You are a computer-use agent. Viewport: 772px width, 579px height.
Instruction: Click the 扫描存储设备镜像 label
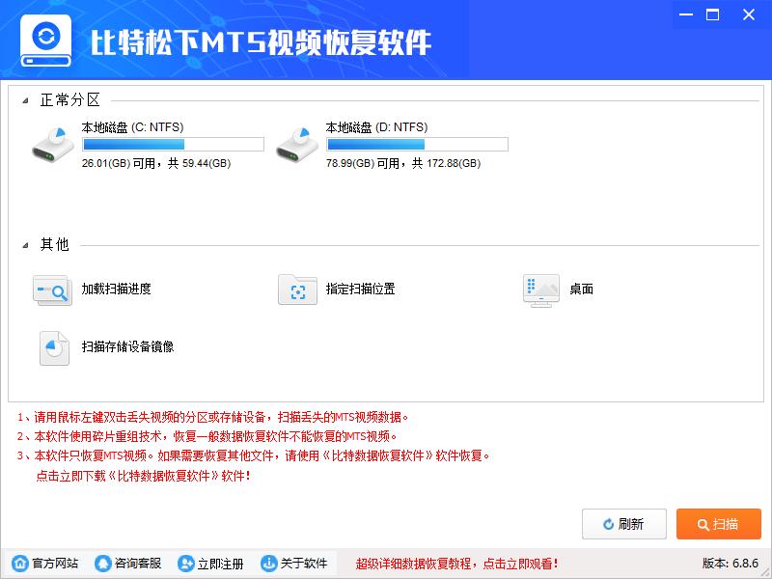tap(128, 346)
